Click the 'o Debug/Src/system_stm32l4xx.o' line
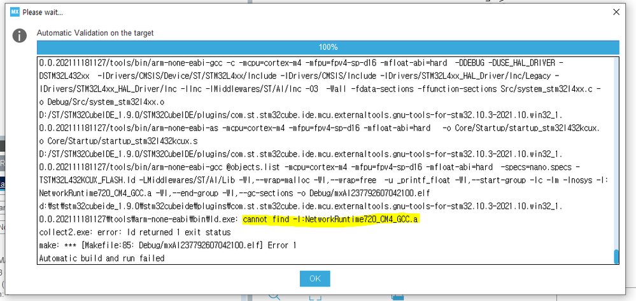The height and width of the screenshot is (301, 636). 102,101
